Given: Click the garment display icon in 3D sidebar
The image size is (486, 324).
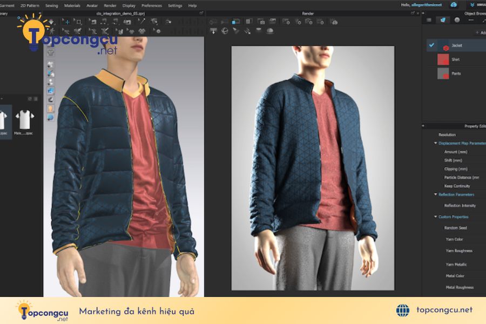Looking at the screenshot, I should coord(51,64).
